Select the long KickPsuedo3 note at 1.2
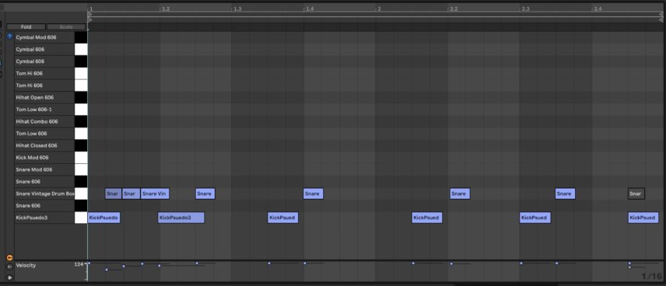 pos(181,218)
